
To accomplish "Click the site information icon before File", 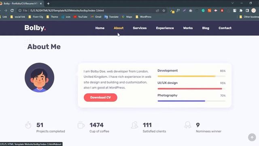I will coord(20,11).
